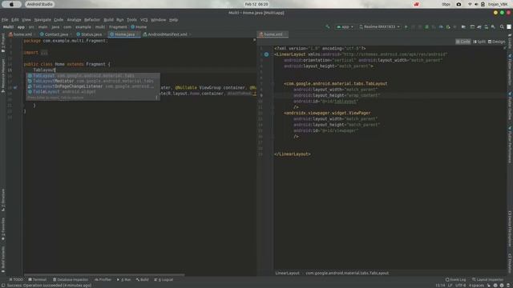Click the override gutter icon beside onCreateView
The width and height of the screenshot is (513, 288).
[x=15, y=87]
